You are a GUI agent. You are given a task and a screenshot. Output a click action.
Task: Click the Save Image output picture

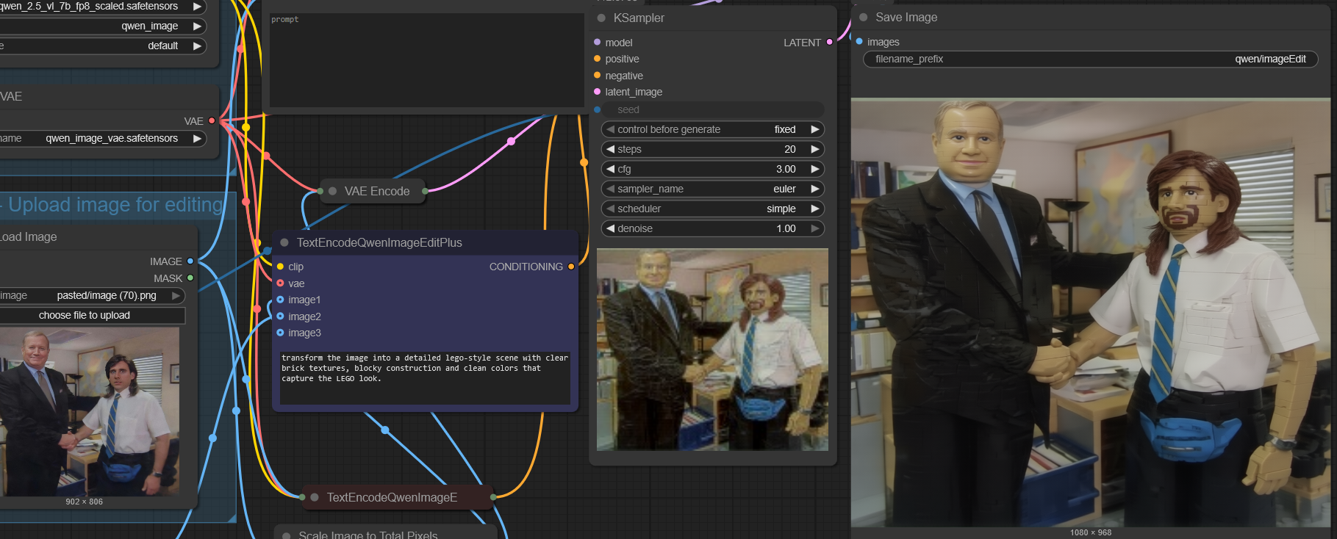coord(1091,313)
